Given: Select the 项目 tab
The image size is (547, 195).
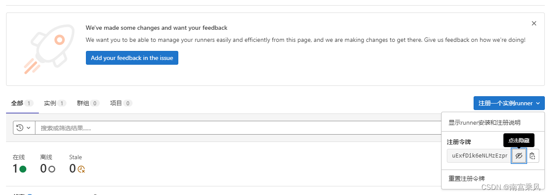Looking at the screenshot, I should [121, 103].
